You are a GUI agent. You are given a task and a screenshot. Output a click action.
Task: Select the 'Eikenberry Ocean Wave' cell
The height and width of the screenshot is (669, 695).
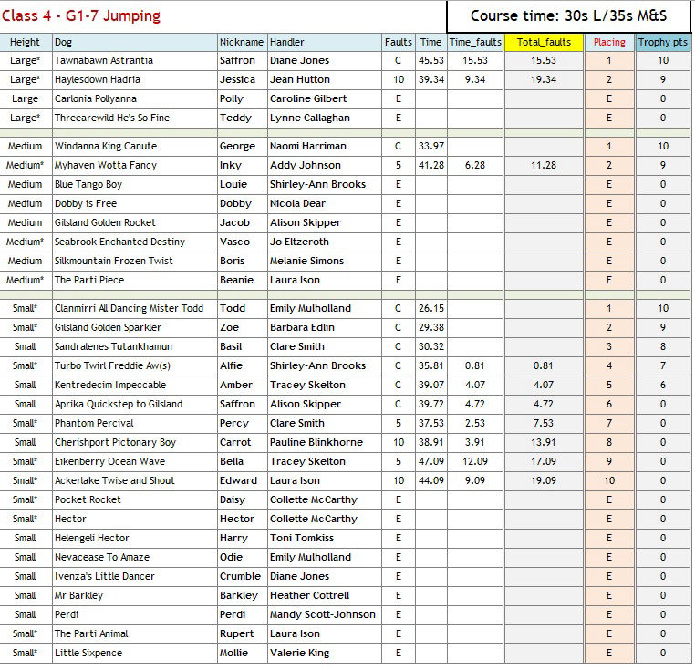(x=135, y=461)
